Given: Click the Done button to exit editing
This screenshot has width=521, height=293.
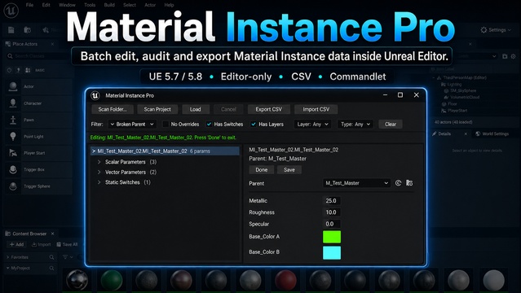Looking at the screenshot, I should point(262,169).
